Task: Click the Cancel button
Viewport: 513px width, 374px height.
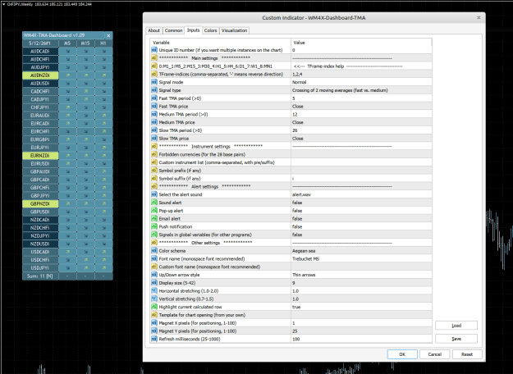Action: [x=434, y=354]
